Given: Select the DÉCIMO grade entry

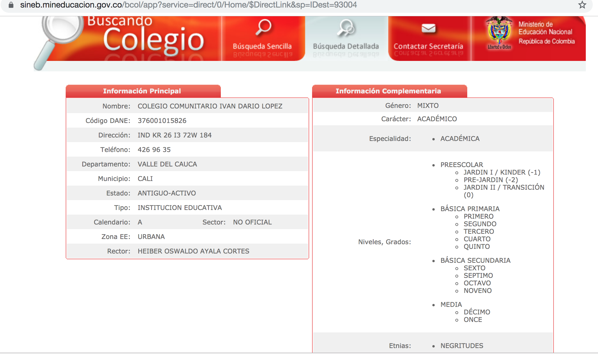Looking at the screenshot, I should click(477, 312).
